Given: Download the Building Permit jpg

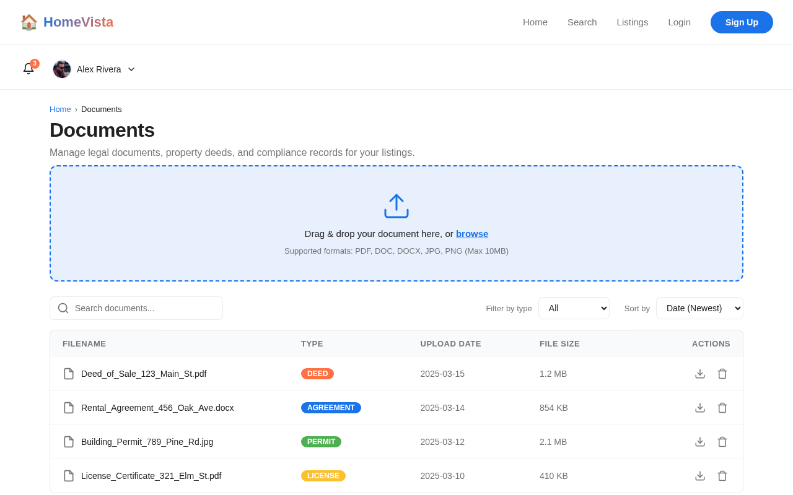Looking at the screenshot, I should pos(700,442).
